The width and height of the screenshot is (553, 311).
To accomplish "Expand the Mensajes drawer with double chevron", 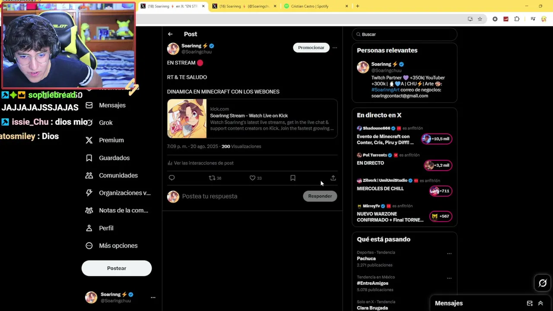I will coord(540,303).
